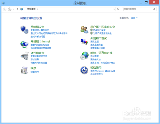The width and height of the screenshot is (160, 124).
Task: Click 更改帐户类型 link
Action: tap(99, 30)
